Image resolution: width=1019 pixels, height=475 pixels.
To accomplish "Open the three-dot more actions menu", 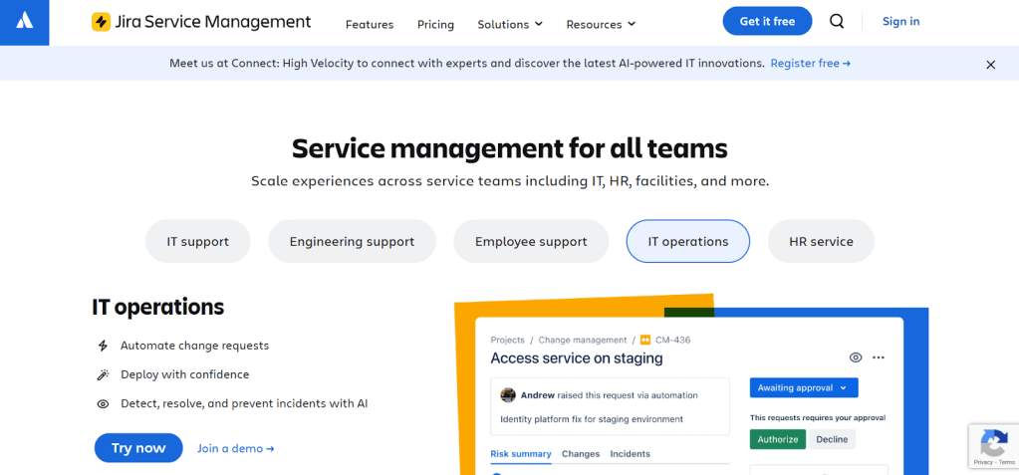I will (x=879, y=357).
